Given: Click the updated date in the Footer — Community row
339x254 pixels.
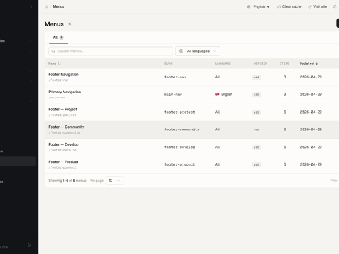Looking at the screenshot, I should point(311,130).
